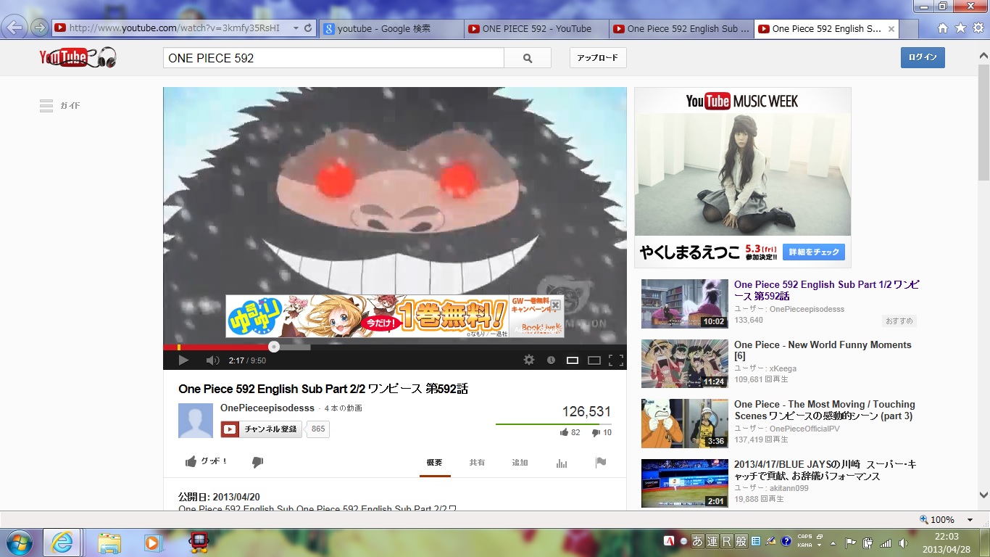The height and width of the screenshot is (557, 990).
Task: Click the browser favorites star icon
Action: 960,28
